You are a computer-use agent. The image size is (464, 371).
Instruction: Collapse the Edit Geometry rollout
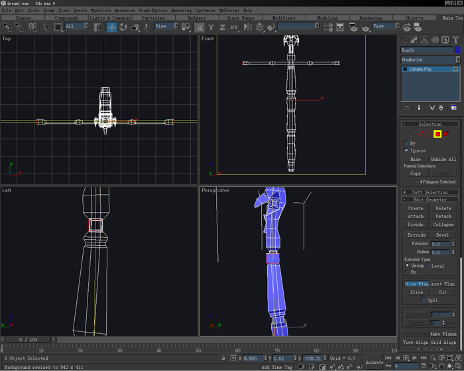[430, 199]
